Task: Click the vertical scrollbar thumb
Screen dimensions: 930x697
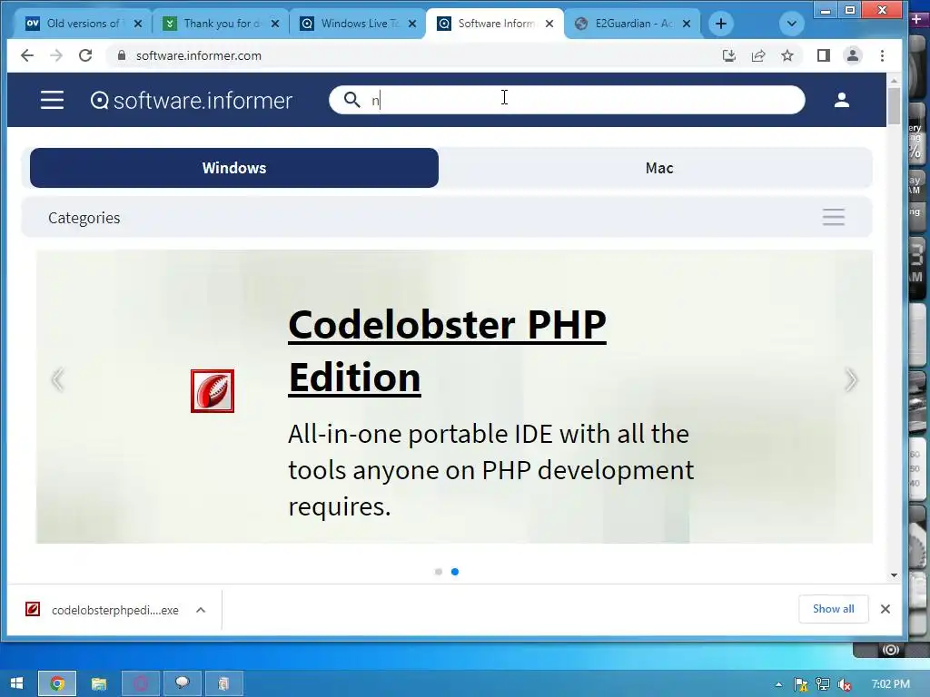Action: tap(894, 106)
